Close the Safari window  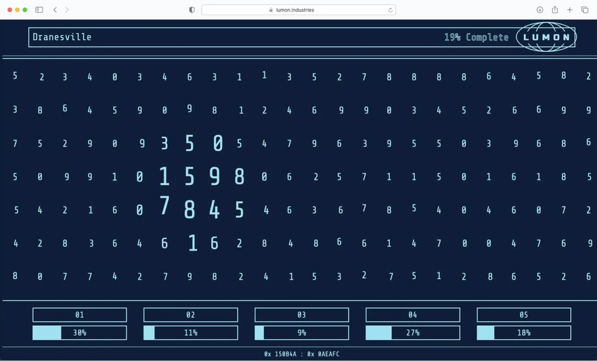(x=10, y=10)
